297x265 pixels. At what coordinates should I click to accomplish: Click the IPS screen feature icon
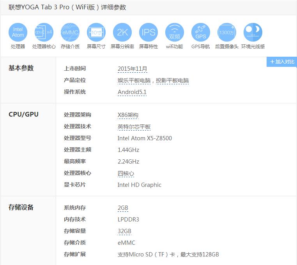coord(148,32)
